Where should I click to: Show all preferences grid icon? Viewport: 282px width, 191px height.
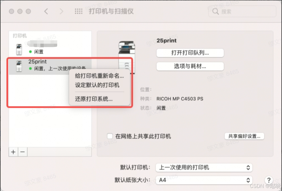tap(78, 11)
